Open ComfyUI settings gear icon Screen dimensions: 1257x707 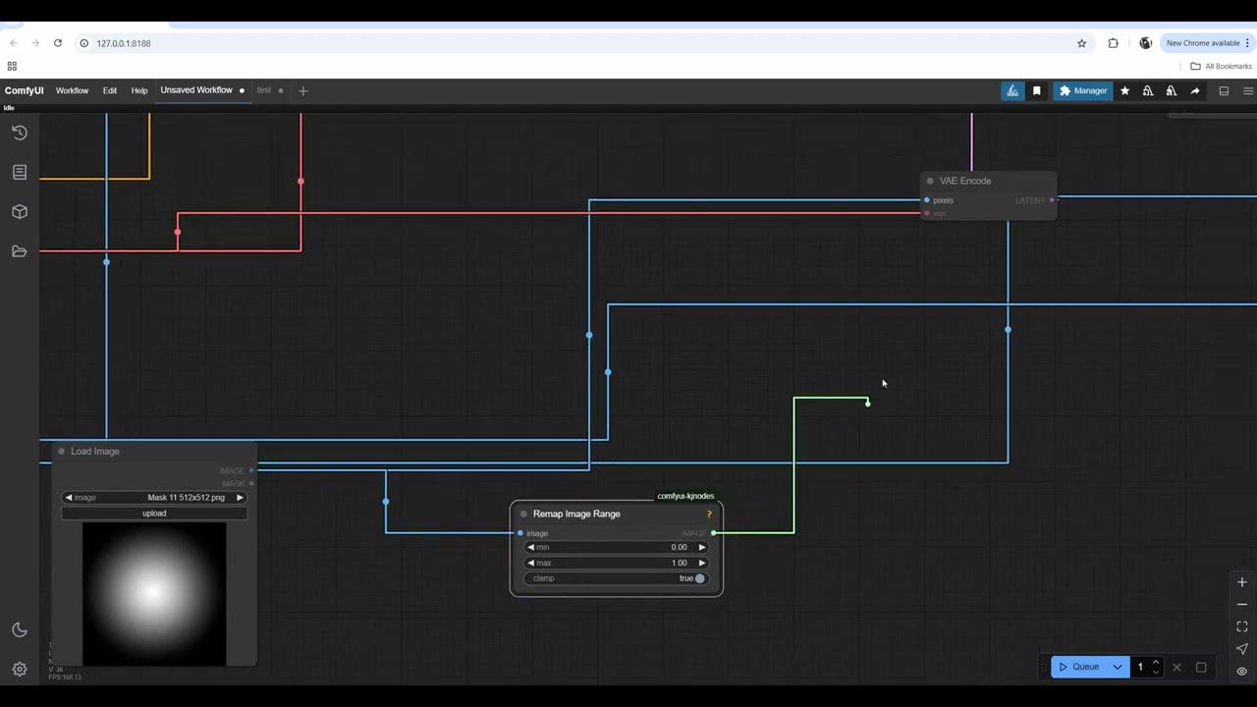click(20, 670)
